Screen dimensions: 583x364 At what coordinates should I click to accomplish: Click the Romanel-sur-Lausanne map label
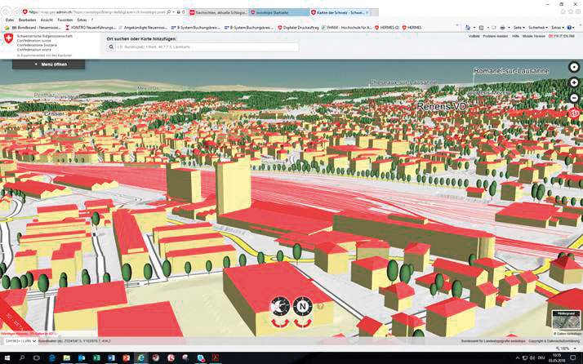(511, 71)
